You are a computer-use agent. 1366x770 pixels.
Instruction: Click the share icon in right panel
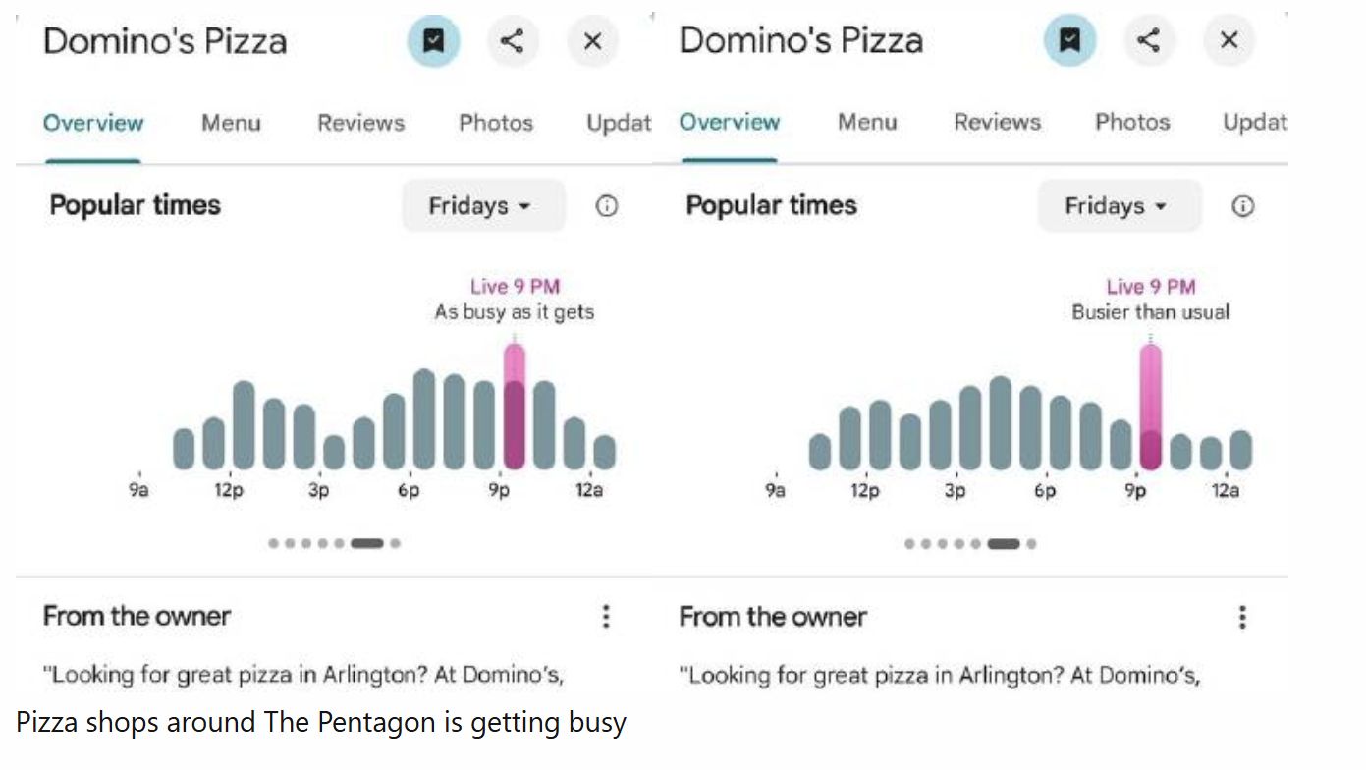click(1149, 40)
